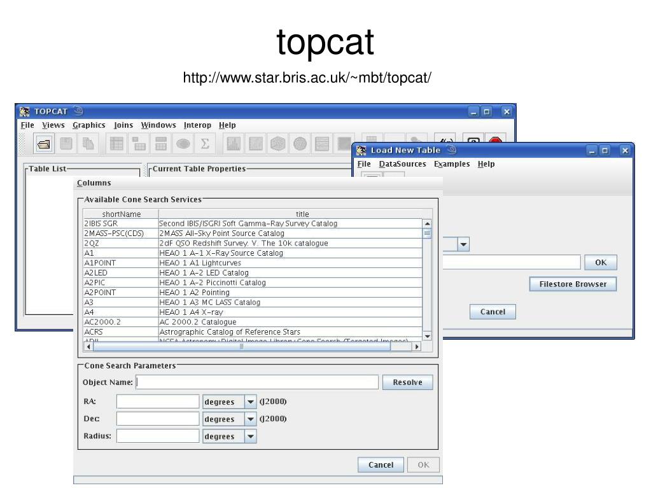Image resolution: width=651 pixels, height=488 pixels.
Task: Open the Columns menu in cone search dialog
Action: pos(94,183)
